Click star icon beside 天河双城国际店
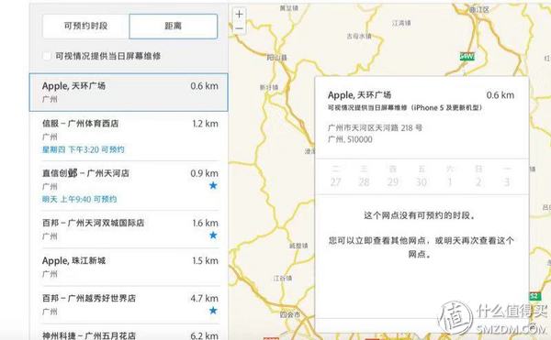 coord(213,236)
